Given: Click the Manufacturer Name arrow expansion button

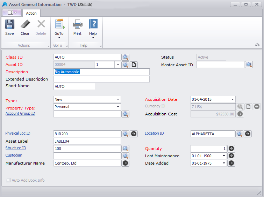Looking at the screenshot, I should (126, 163).
